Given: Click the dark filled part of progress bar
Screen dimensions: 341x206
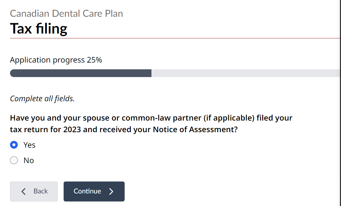Looking at the screenshot, I should click(81, 73).
